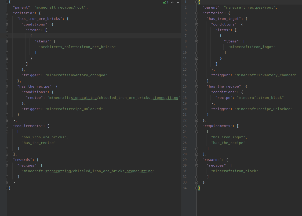This screenshot has width=302, height=216.
Task: Collapse the "has_iron_ingot" block fold marker
Action: click(x=197, y=19)
